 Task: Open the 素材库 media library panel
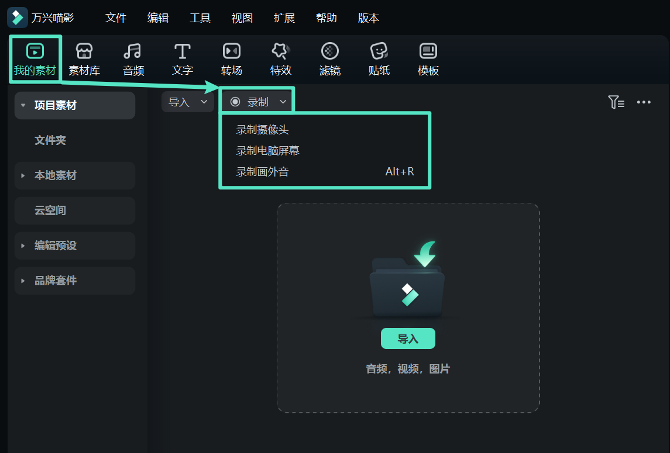[x=84, y=58]
